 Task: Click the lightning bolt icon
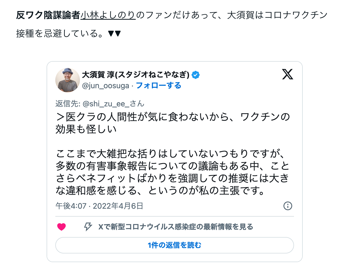point(88,227)
